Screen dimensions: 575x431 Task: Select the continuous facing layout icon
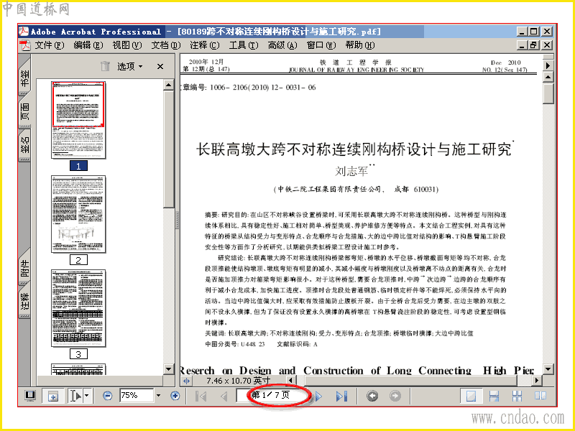tap(517, 396)
